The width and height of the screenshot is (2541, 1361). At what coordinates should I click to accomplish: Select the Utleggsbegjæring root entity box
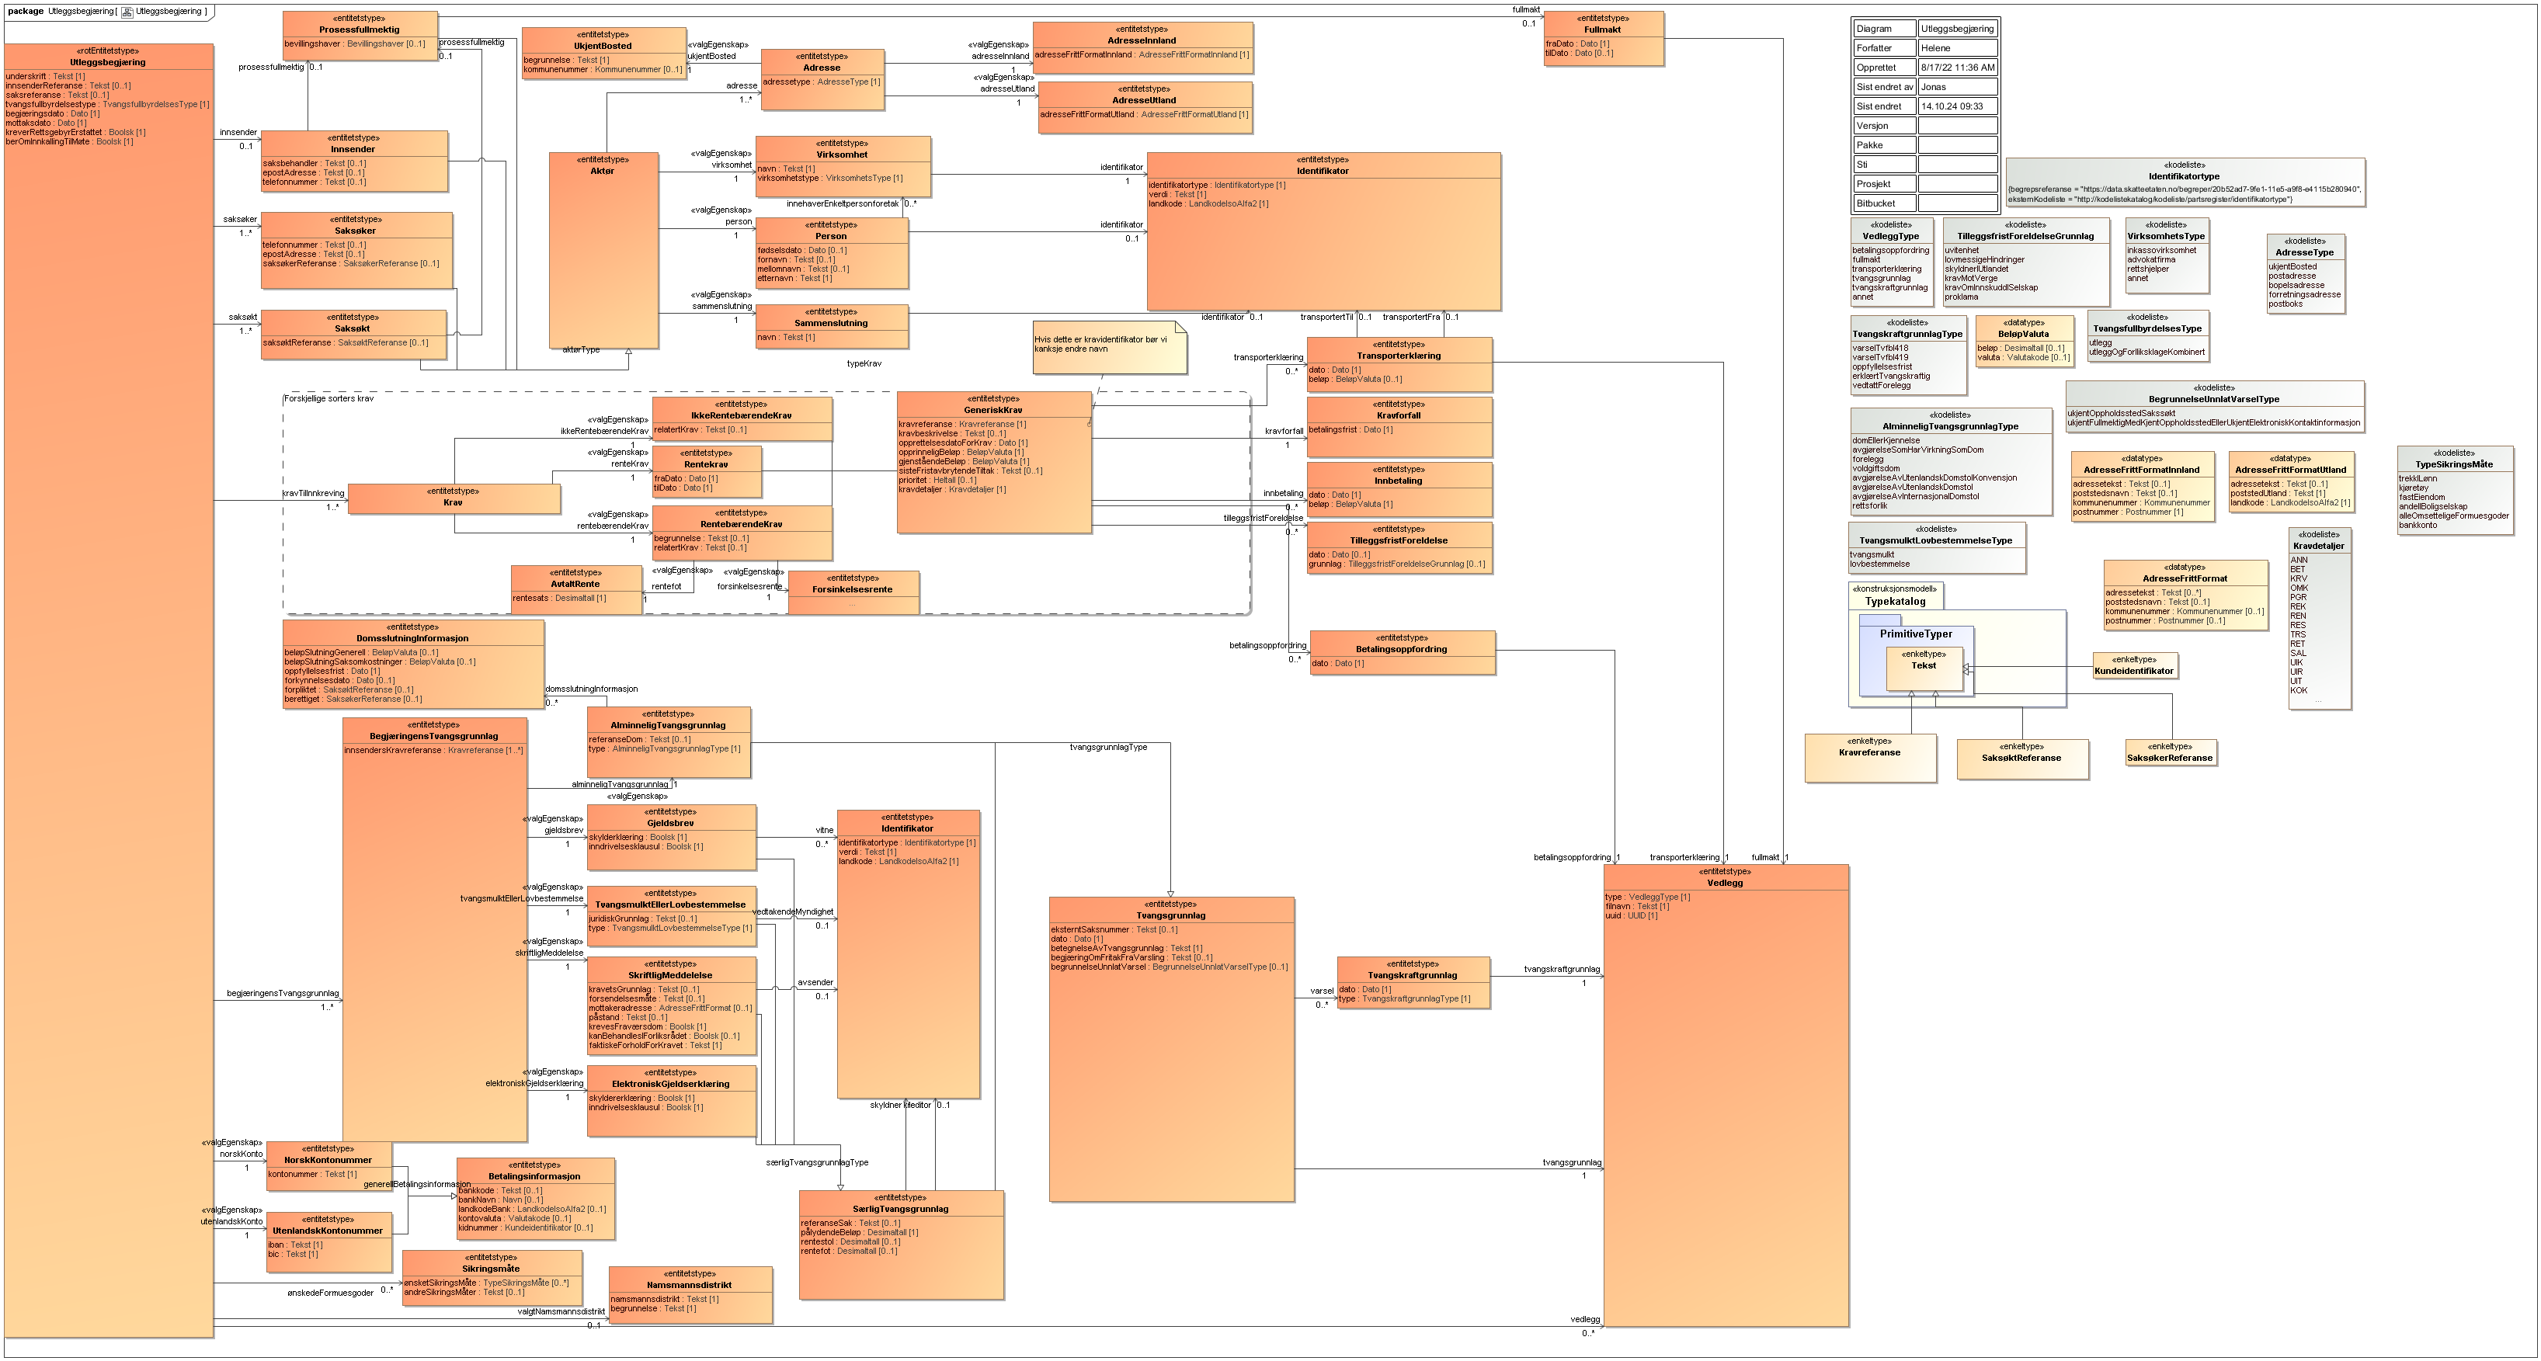(x=109, y=690)
